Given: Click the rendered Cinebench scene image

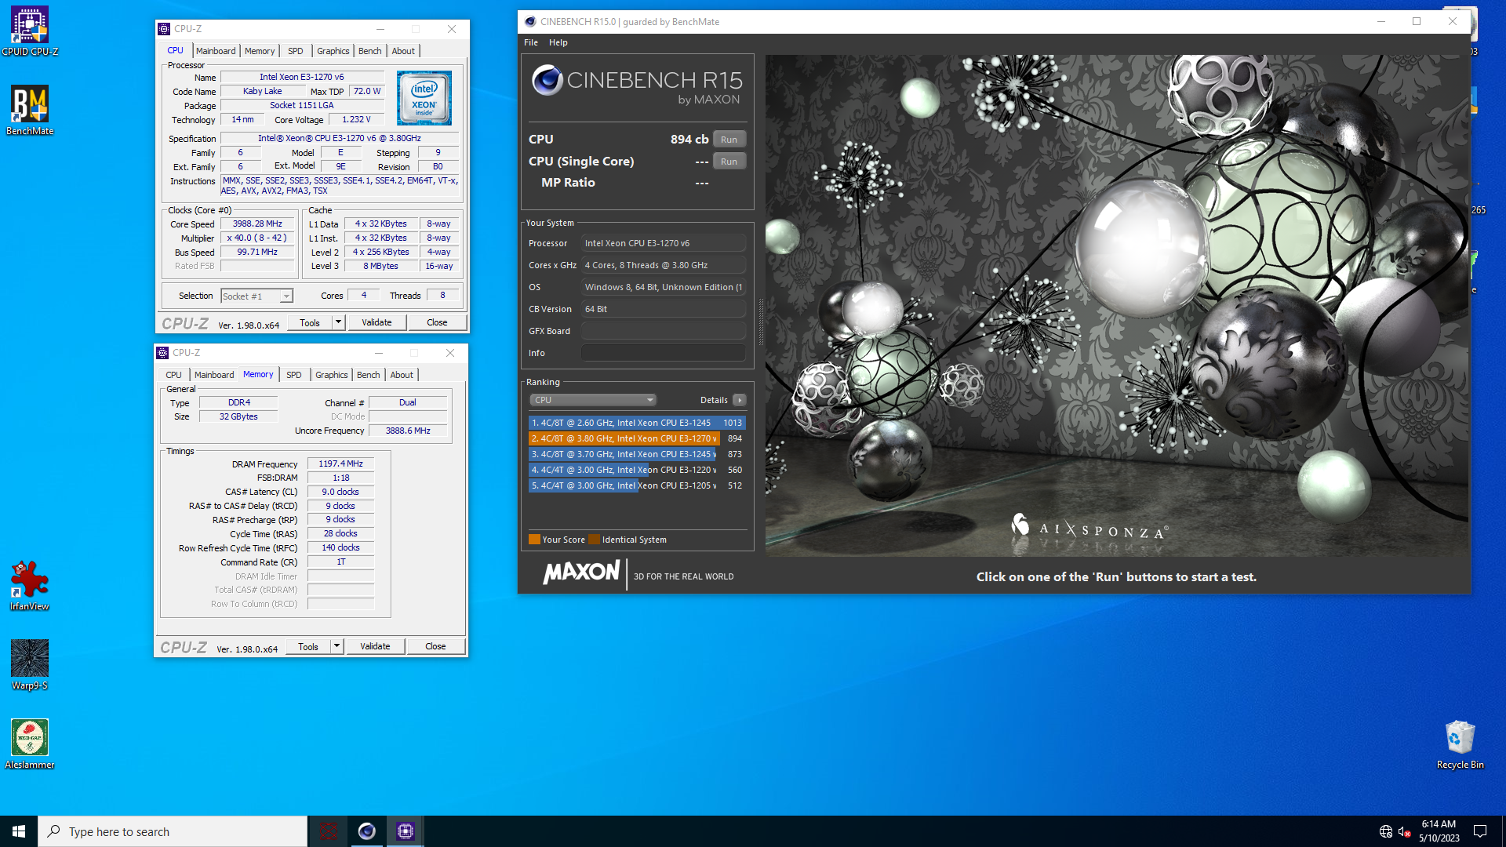Looking at the screenshot, I should (x=1117, y=306).
